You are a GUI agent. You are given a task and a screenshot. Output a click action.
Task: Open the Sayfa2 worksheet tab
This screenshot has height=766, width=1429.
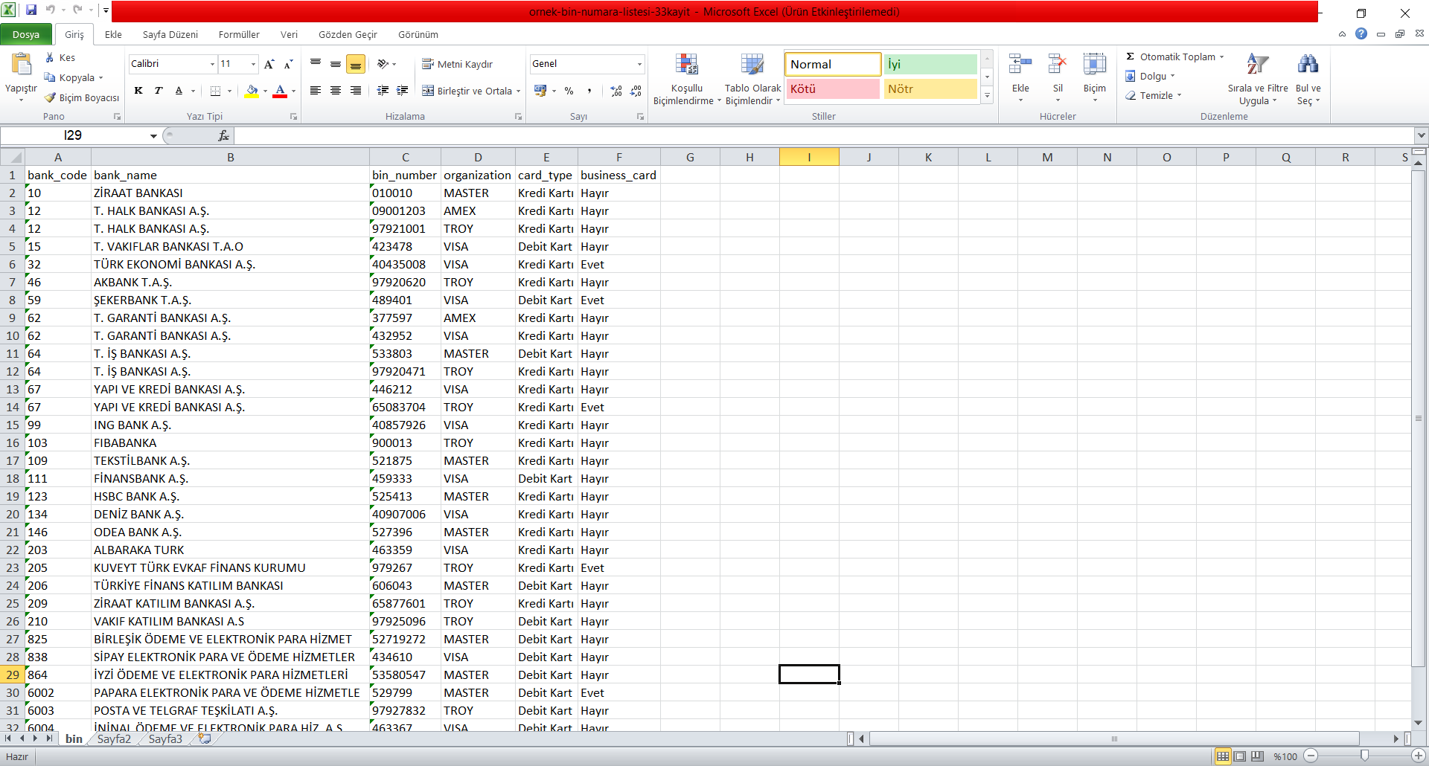(114, 738)
